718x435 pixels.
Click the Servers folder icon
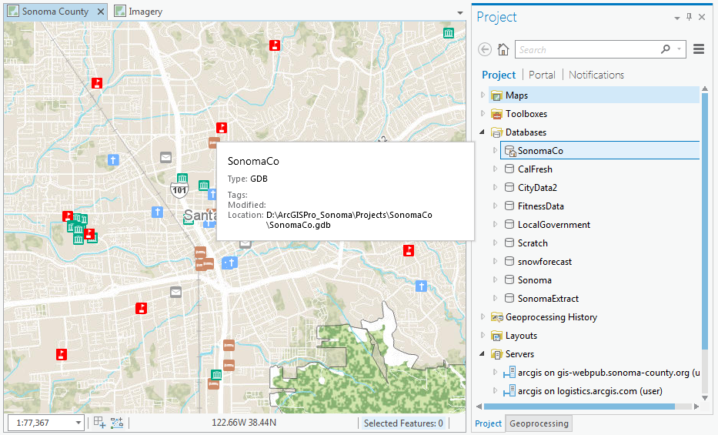point(496,354)
